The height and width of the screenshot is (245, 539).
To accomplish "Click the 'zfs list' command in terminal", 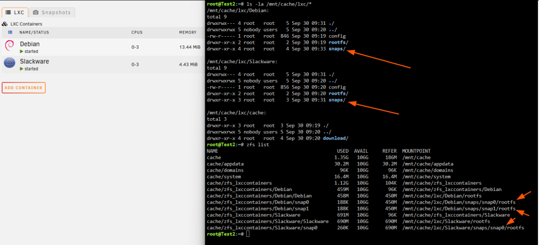I will 258,145.
